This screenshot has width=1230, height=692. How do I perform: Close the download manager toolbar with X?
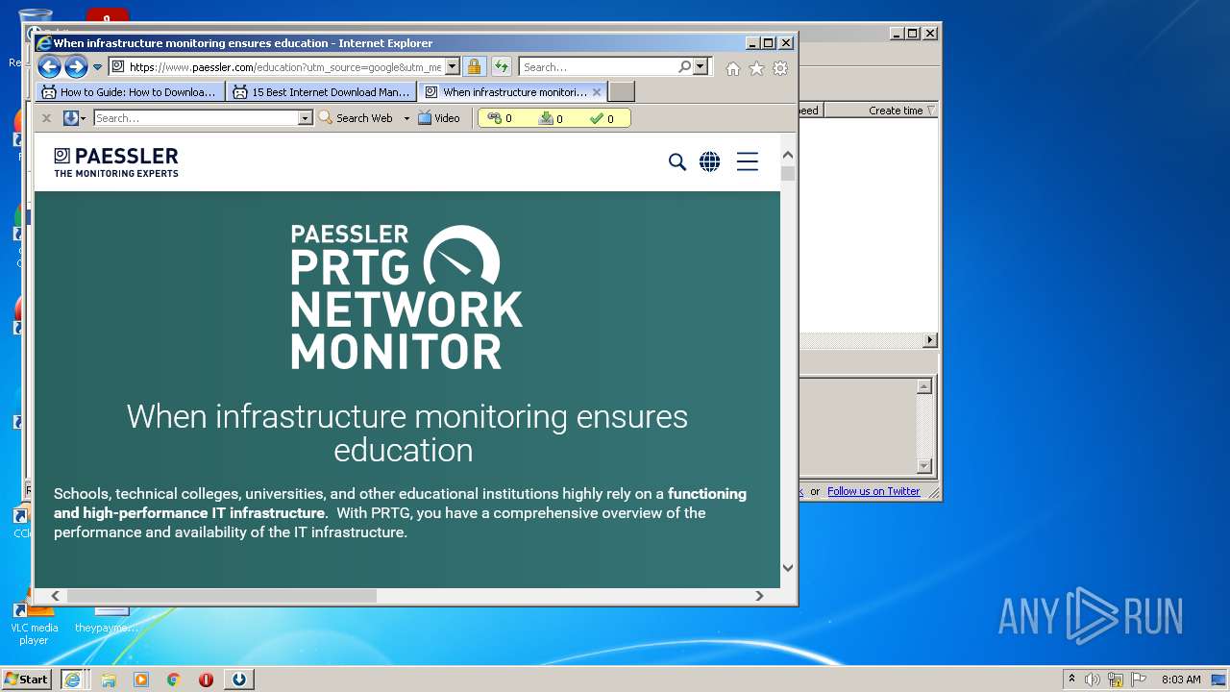coord(46,118)
